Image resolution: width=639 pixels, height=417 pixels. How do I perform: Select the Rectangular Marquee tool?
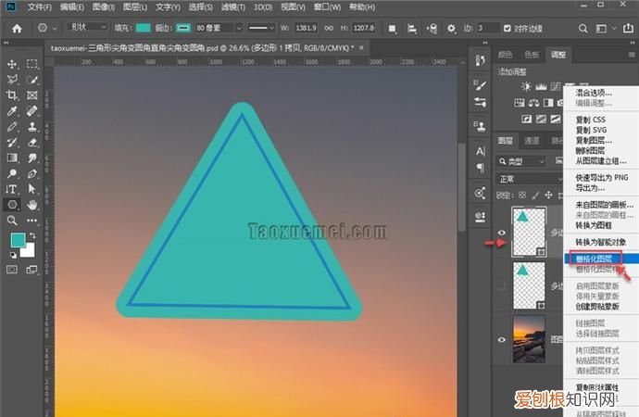pyautogui.click(x=32, y=64)
